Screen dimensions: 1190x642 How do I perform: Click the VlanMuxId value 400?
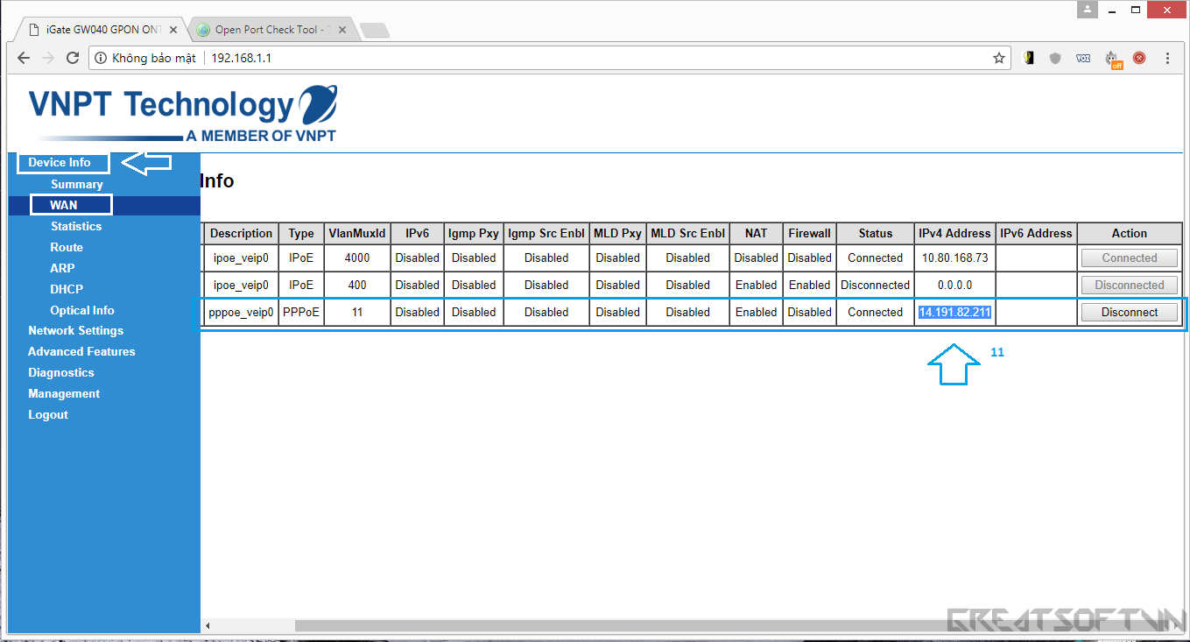pos(357,285)
